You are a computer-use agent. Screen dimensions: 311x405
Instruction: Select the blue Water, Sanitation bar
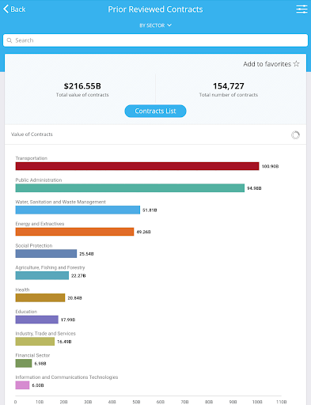click(x=78, y=210)
